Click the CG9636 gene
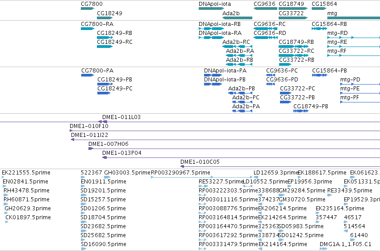 coord(265,9)
